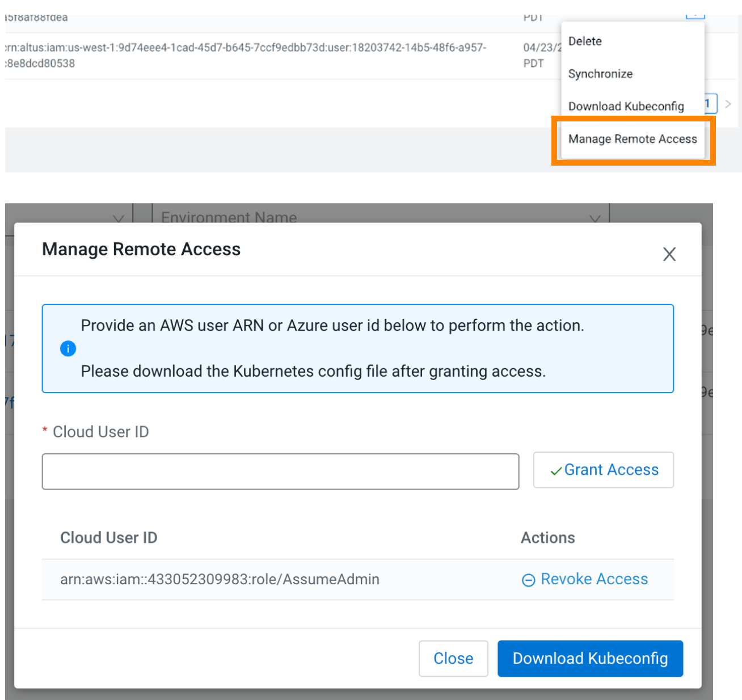Open Manage Remote Access menu item
Screen dimensions: 742x700
pos(633,139)
